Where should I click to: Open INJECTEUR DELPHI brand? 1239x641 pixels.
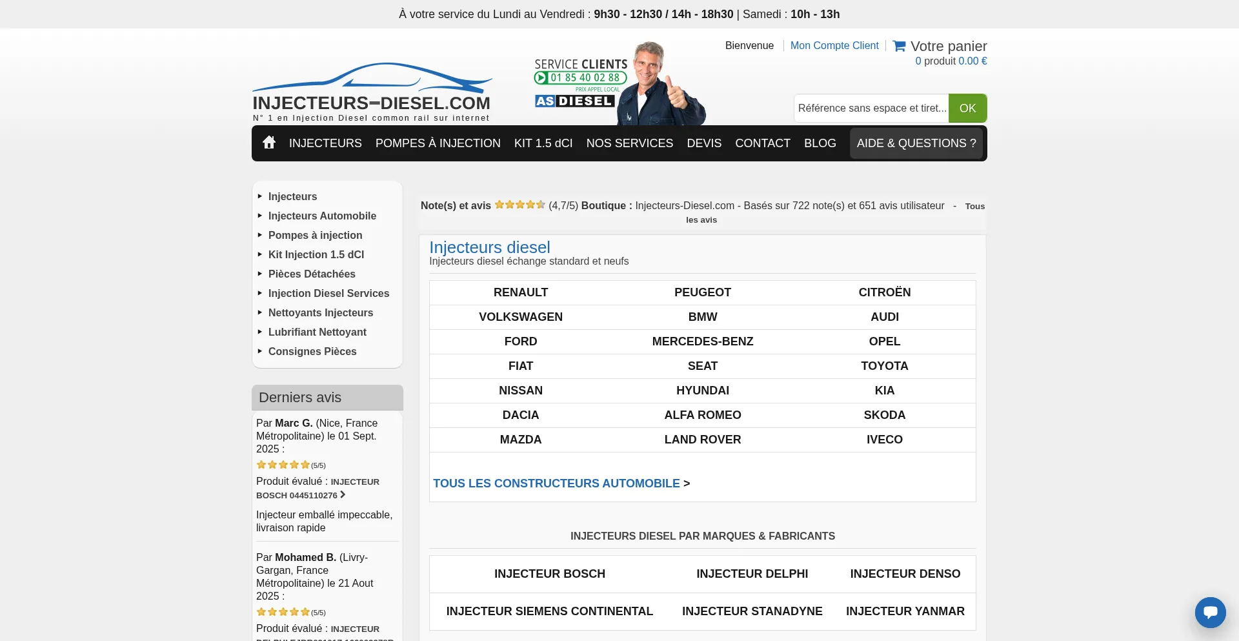tap(752, 574)
